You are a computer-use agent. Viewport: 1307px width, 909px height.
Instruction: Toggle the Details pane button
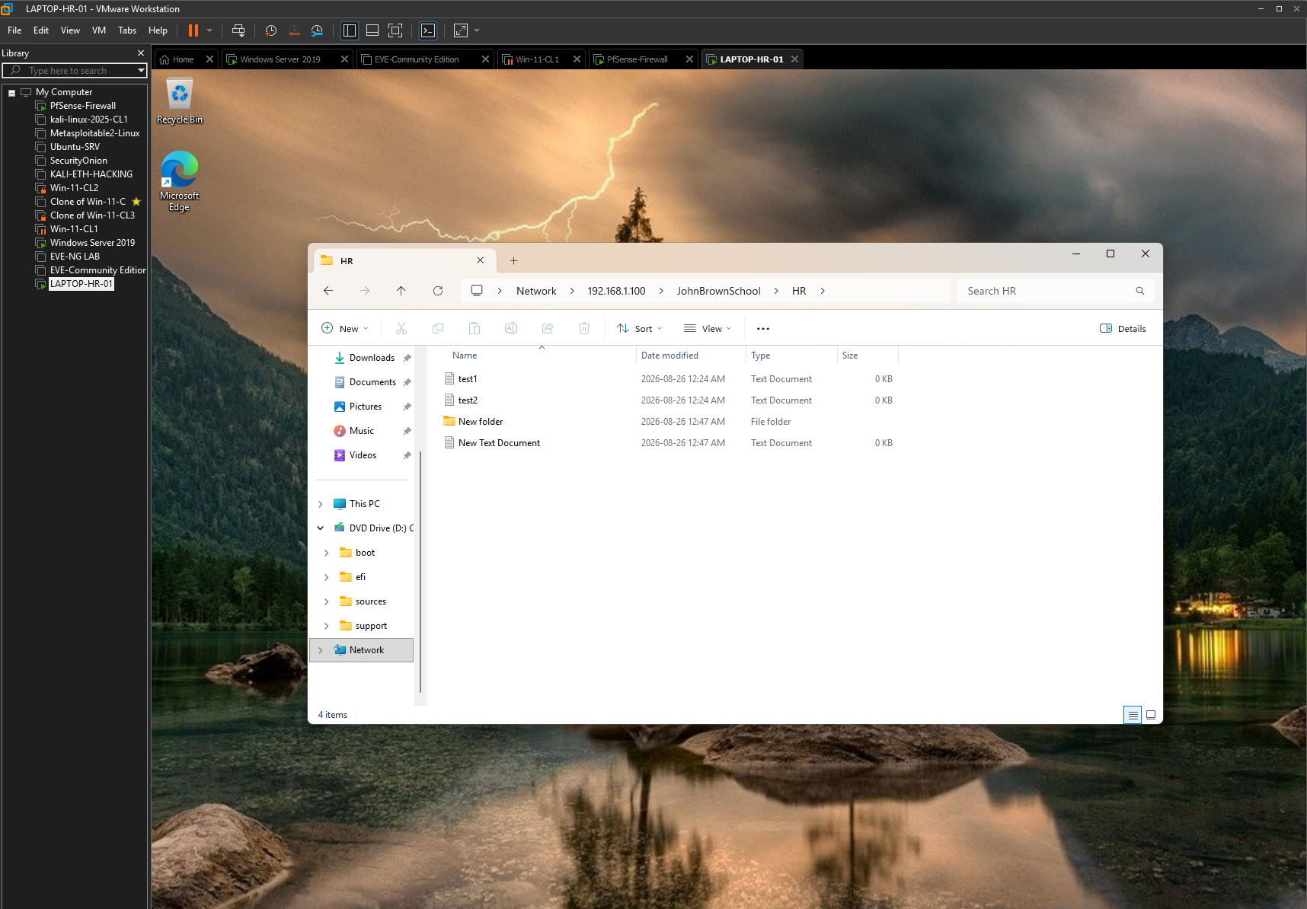[1123, 329]
